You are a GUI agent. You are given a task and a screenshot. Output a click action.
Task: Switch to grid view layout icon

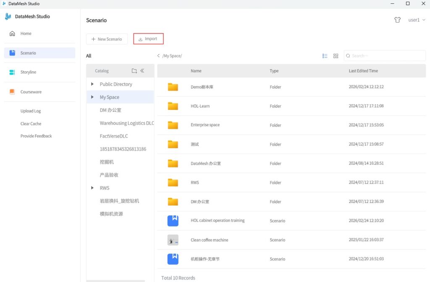pos(336,56)
